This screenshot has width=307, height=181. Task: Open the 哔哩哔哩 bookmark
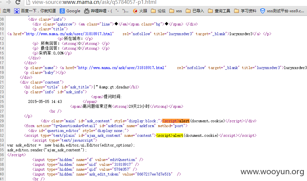coord(106,11)
